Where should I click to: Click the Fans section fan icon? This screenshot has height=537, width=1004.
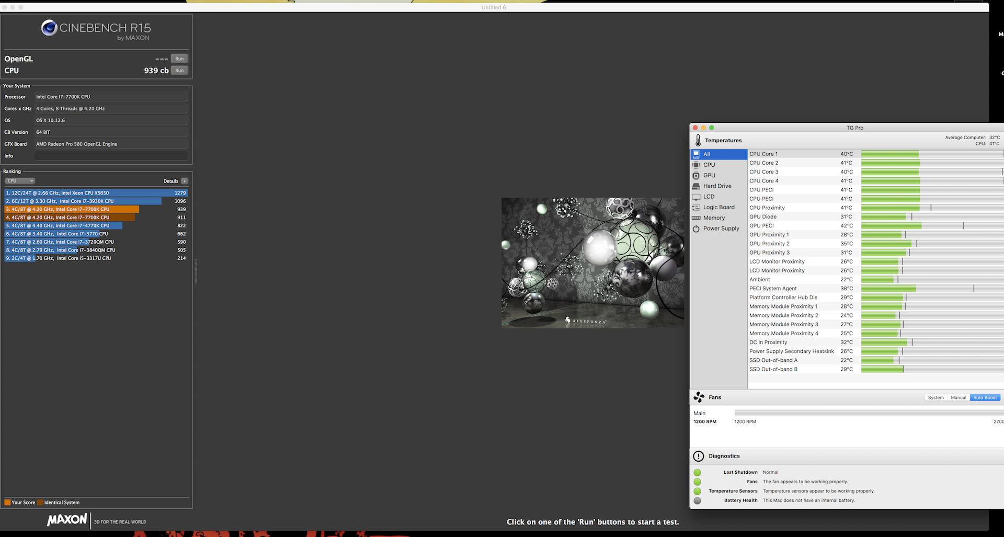pyautogui.click(x=699, y=397)
